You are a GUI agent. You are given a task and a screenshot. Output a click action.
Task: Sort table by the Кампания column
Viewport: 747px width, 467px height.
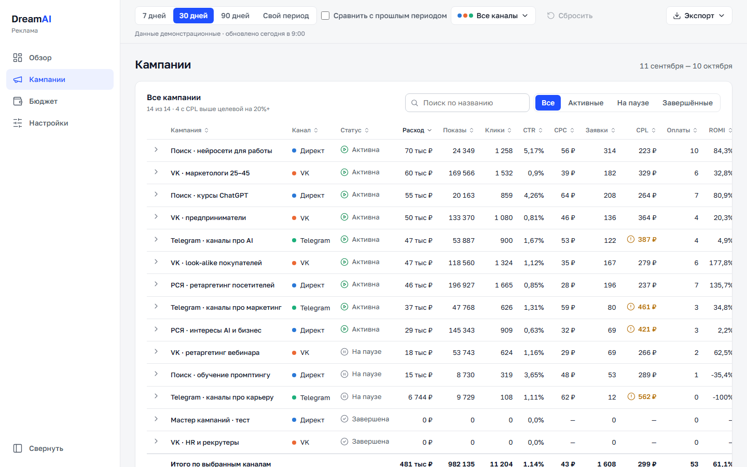coord(189,130)
